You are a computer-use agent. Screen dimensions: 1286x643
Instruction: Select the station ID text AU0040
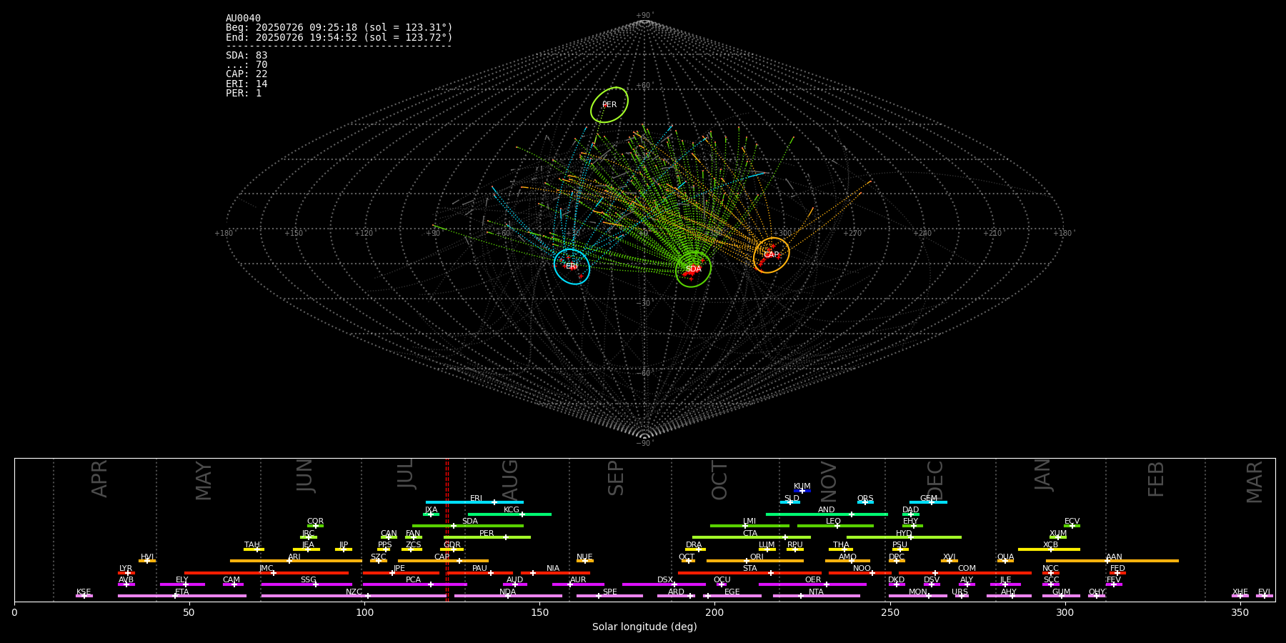(244, 19)
